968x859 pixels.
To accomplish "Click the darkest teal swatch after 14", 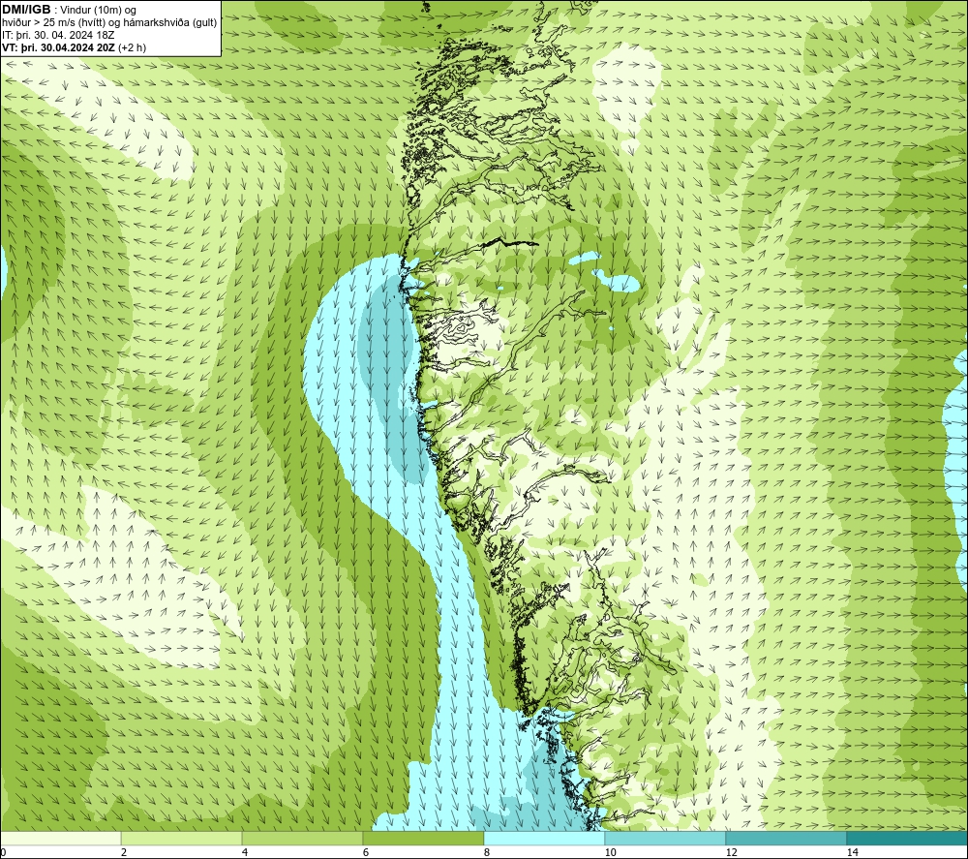I will click(908, 839).
